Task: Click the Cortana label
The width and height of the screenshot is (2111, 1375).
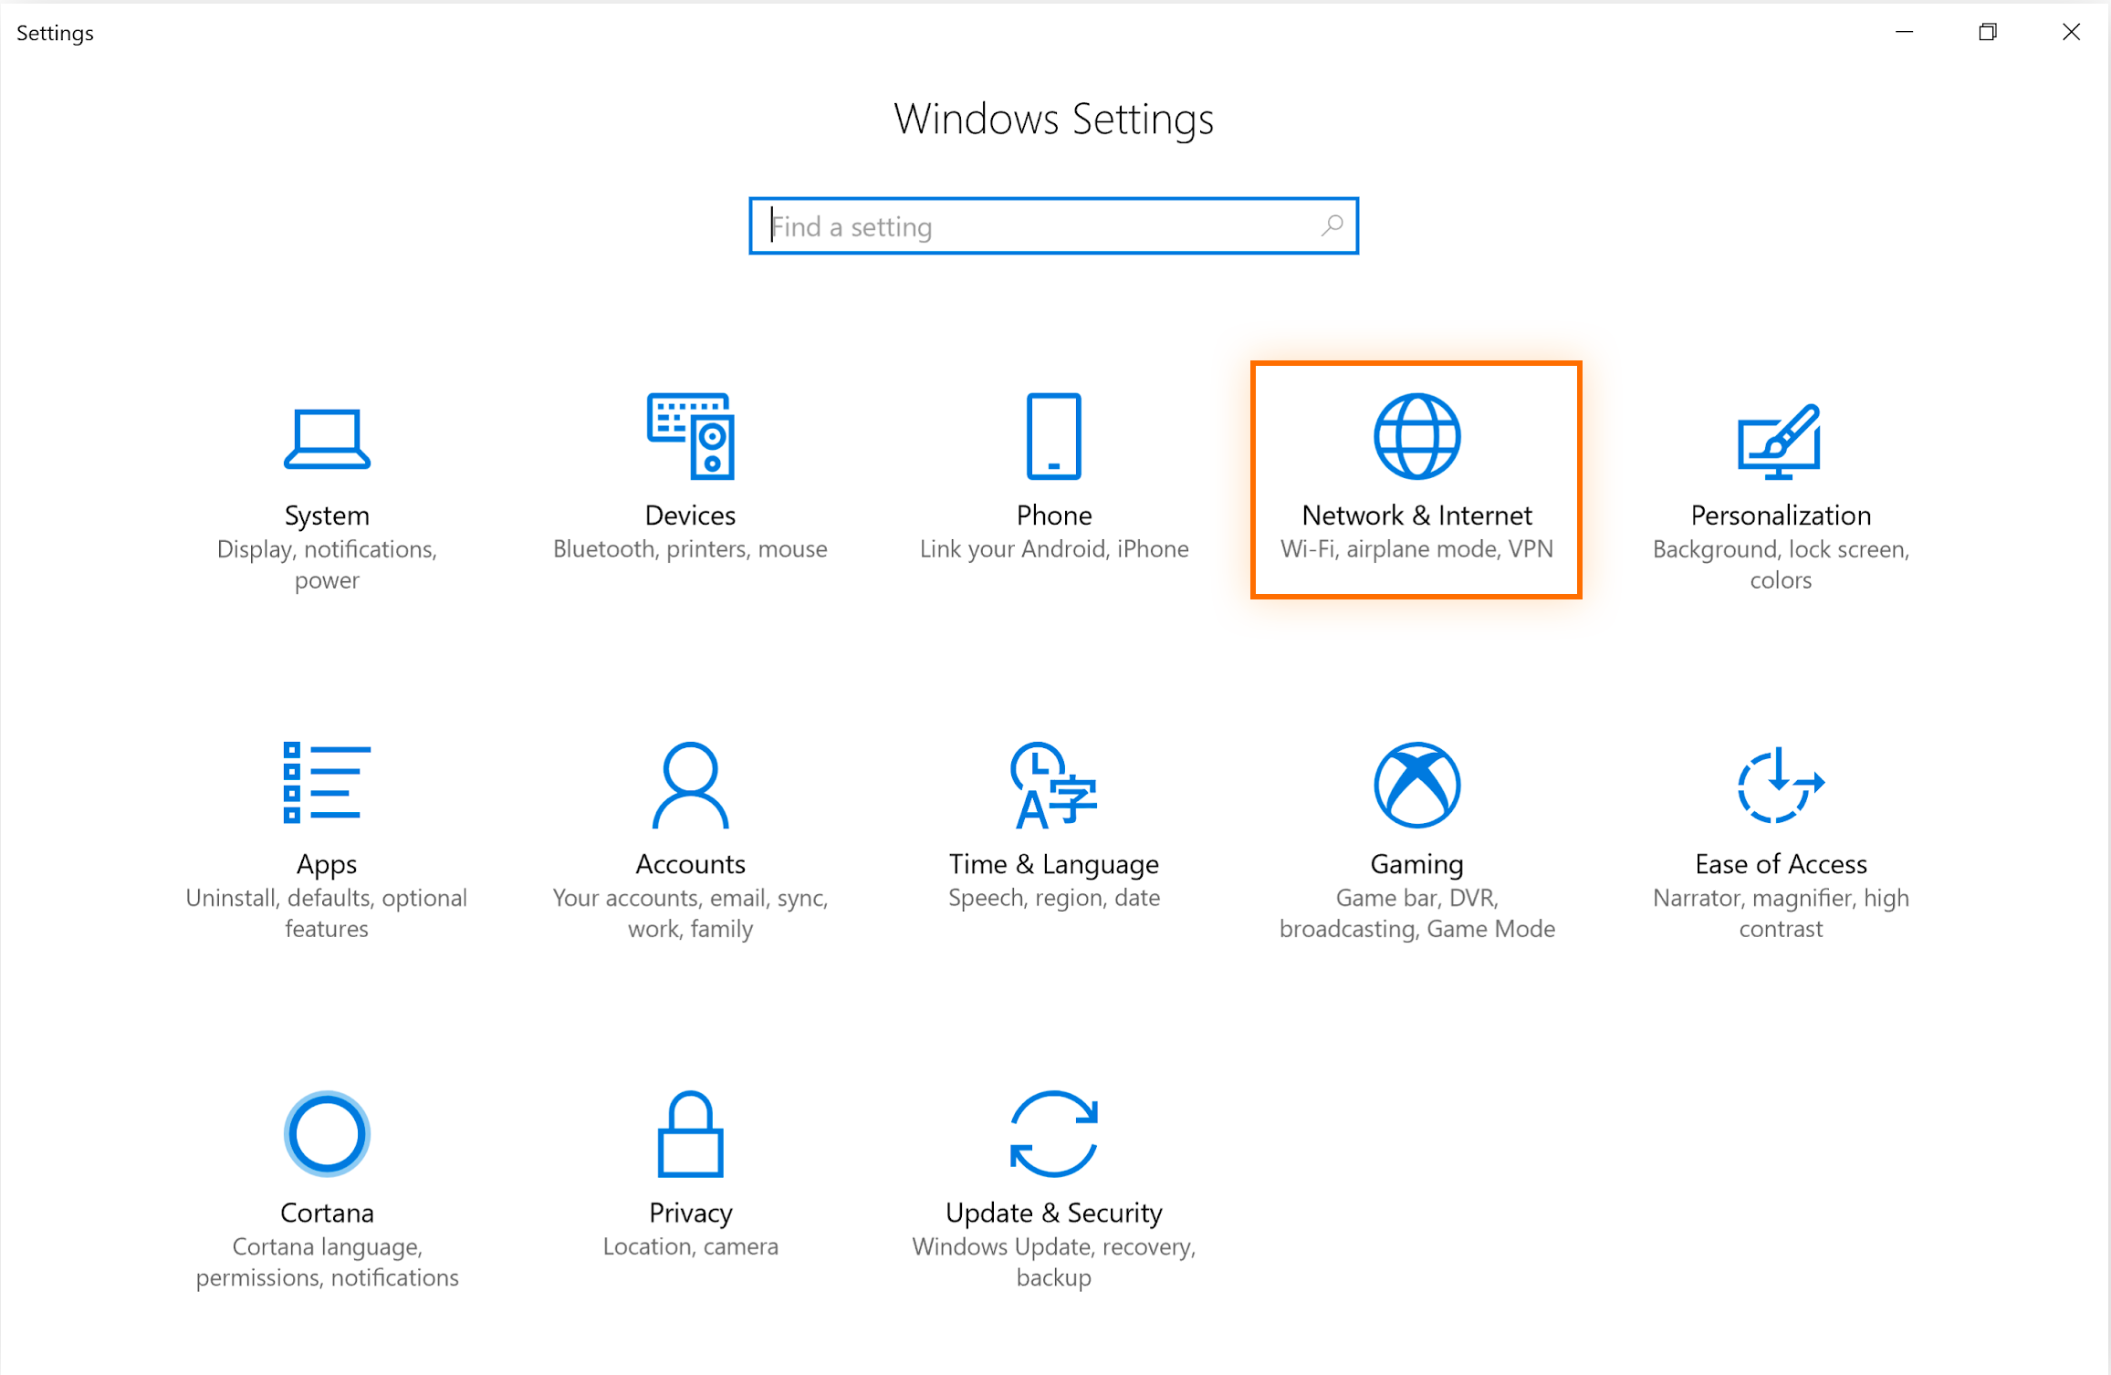Action: pos(327,1213)
